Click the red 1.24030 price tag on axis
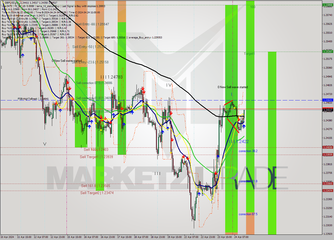The image size is (334, 240). [327, 147]
